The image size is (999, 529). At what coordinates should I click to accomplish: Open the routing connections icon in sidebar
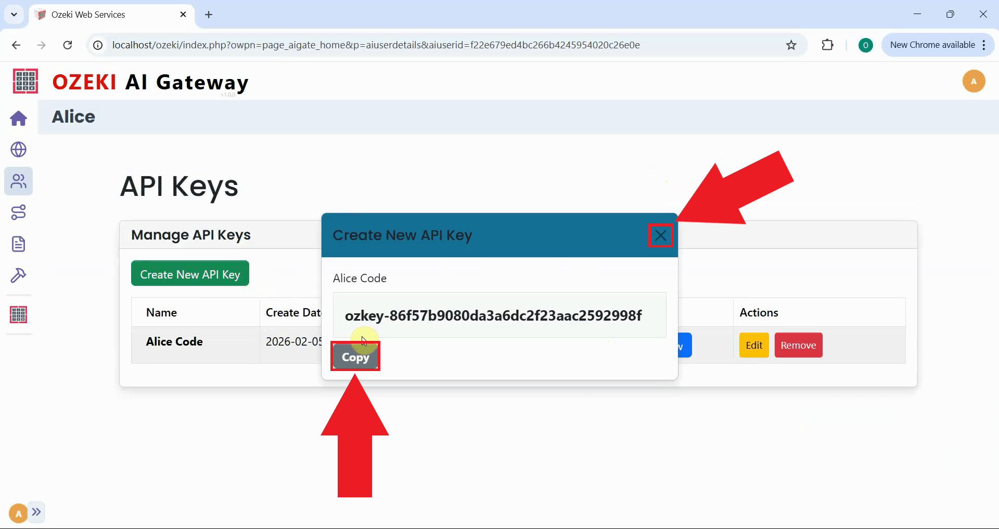(18, 212)
